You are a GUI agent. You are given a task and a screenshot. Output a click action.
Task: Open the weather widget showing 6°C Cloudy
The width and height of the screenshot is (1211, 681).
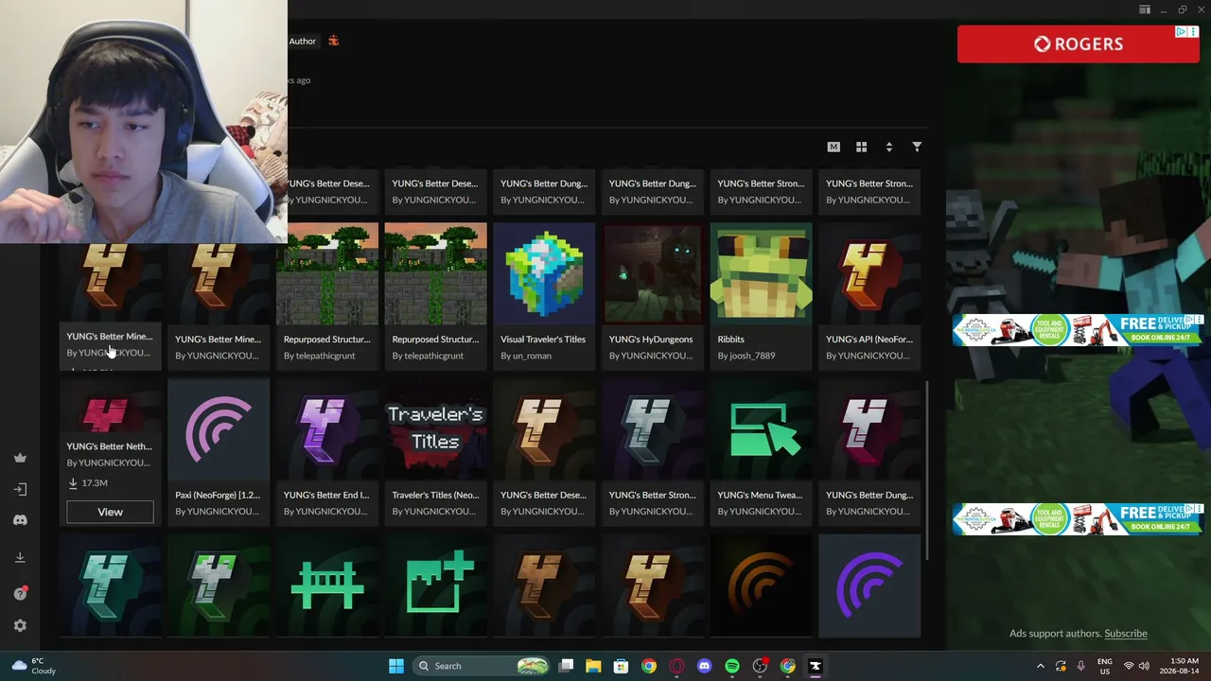click(34, 666)
